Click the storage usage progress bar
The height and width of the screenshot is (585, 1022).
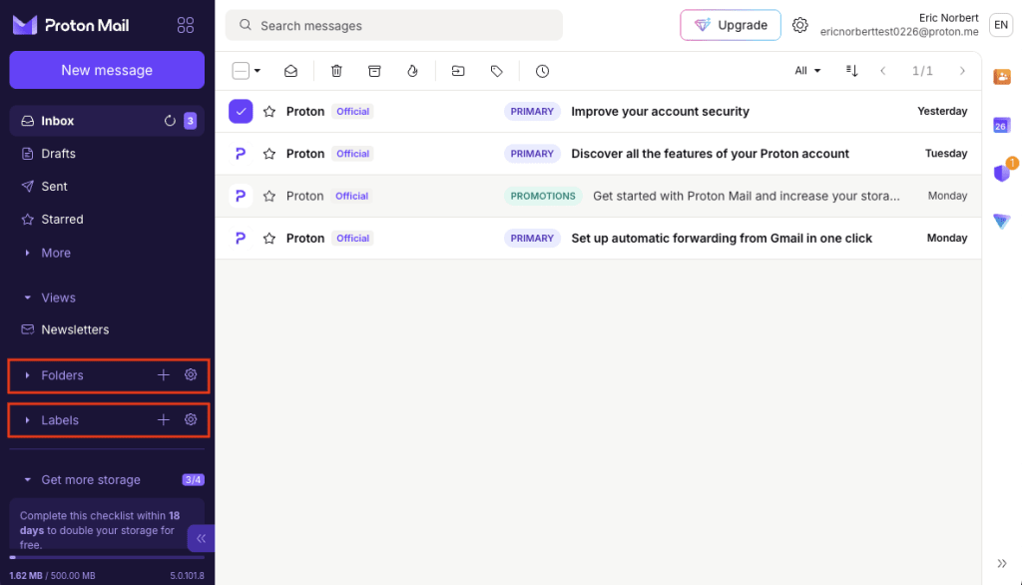[107, 558]
